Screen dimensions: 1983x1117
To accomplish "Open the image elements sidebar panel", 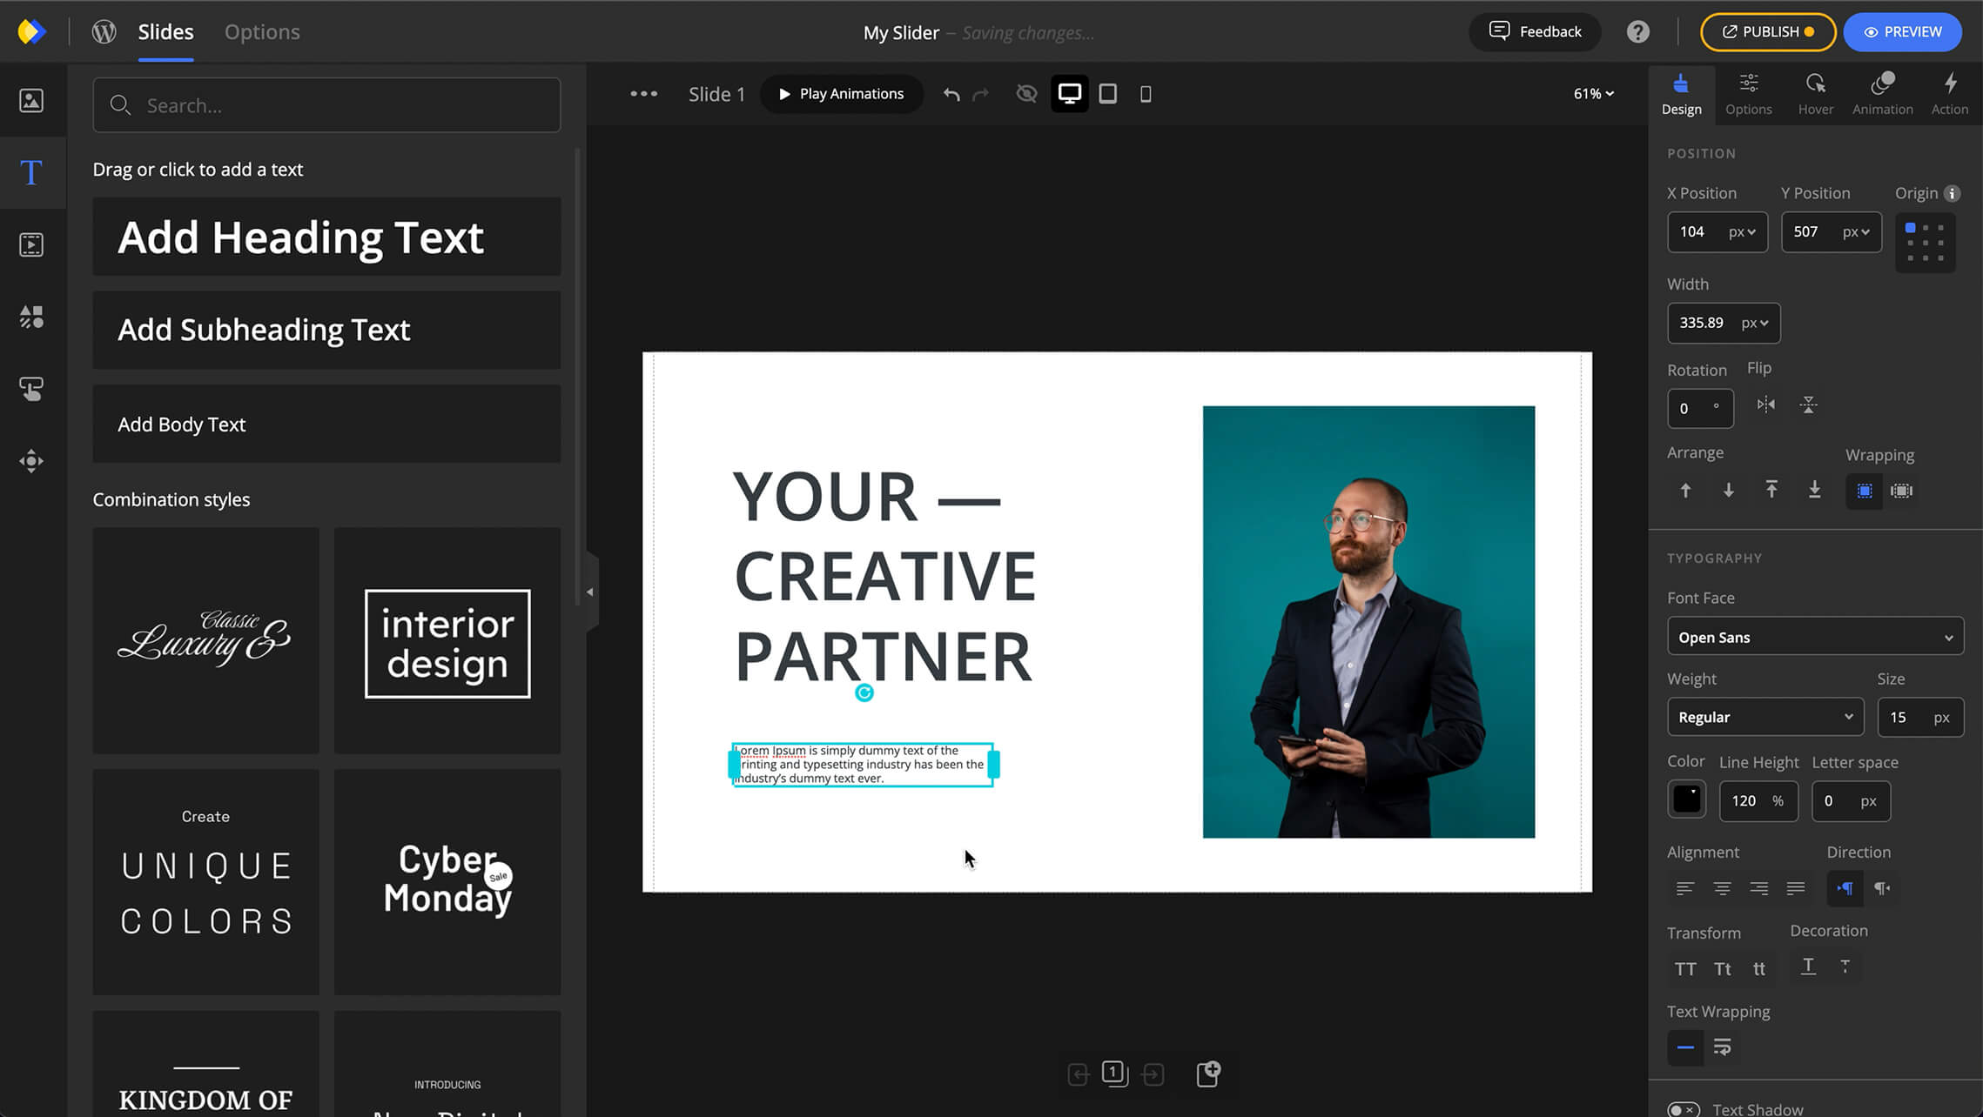I will [x=31, y=101].
